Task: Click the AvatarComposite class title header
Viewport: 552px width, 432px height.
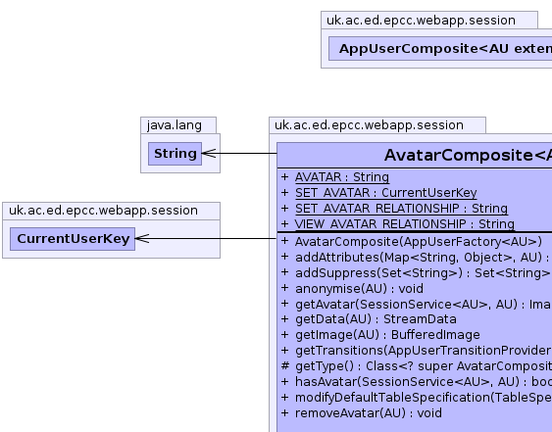Action: pyautogui.click(x=415, y=155)
